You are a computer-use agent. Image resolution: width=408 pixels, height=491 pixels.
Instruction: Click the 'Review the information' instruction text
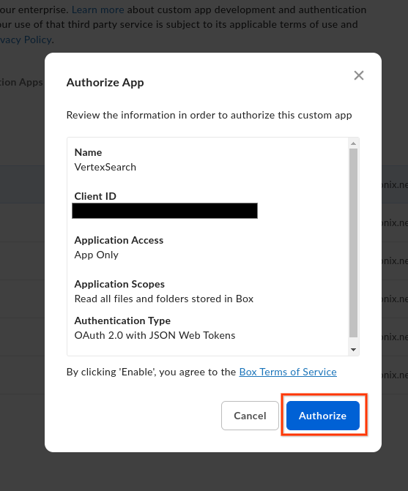coord(209,115)
